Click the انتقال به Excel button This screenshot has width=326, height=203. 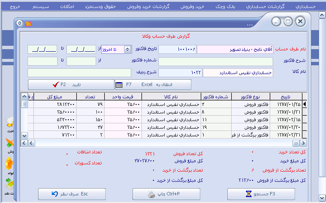click(152, 84)
